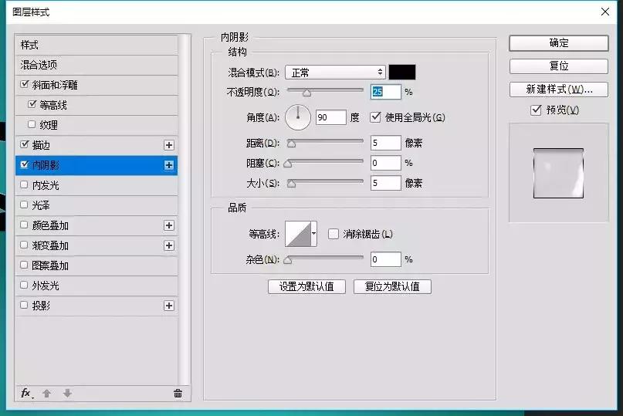Add another 投影 effect with plus icon
This screenshot has width=623, height=416.
[x=169, y=306]
